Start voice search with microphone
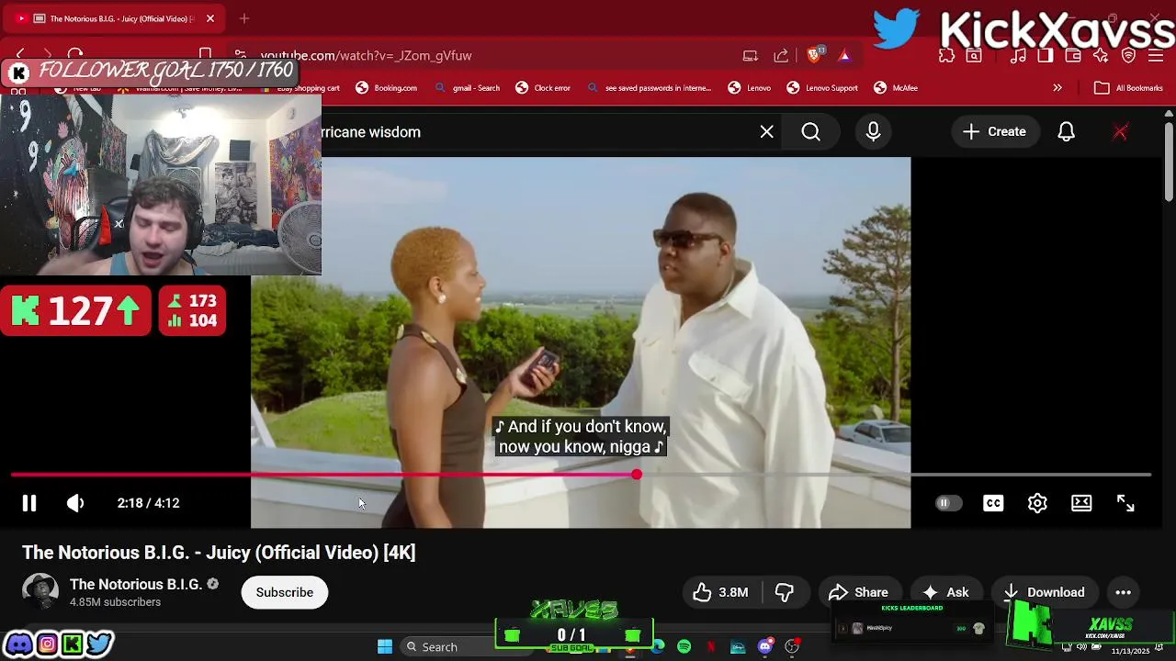Image resolution: width=1176 pixels, height=661 pixels. [x=873, y=132]
